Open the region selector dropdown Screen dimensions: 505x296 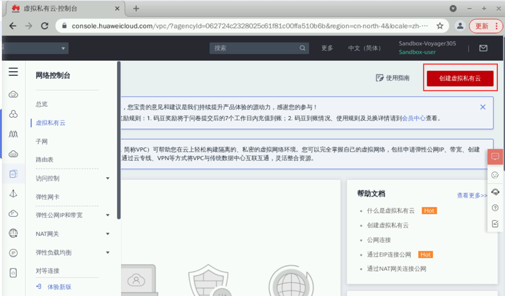coord(36,48)
